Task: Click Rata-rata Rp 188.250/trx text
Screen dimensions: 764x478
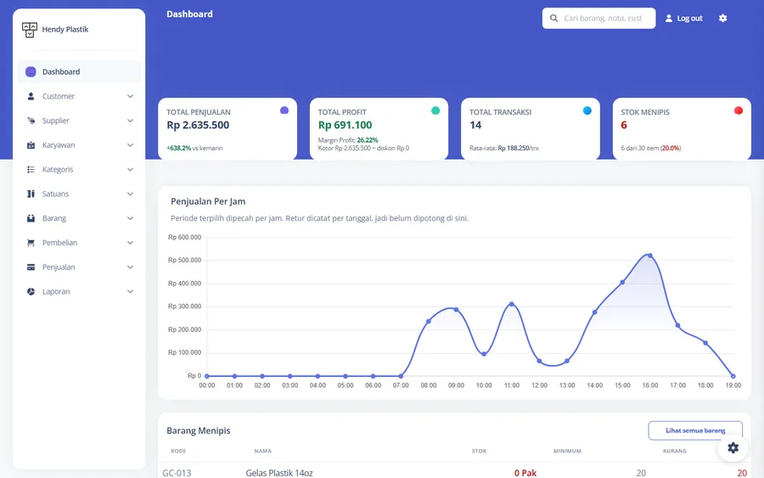Action: 504,148
